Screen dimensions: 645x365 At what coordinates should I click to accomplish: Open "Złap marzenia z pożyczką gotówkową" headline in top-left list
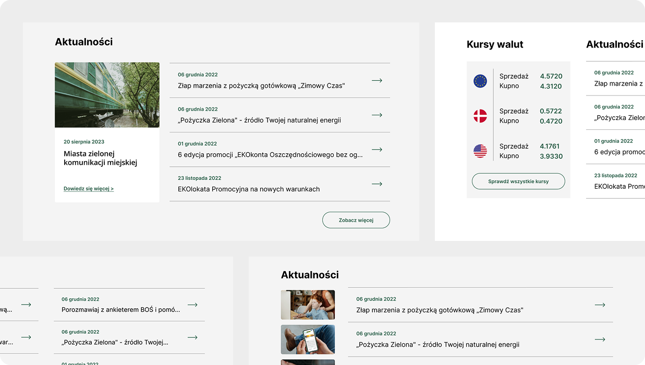[x=261, y=86]
